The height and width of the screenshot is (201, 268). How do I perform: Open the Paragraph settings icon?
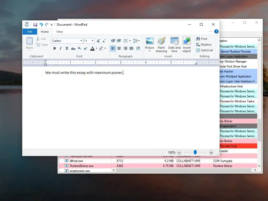point(138,48)
